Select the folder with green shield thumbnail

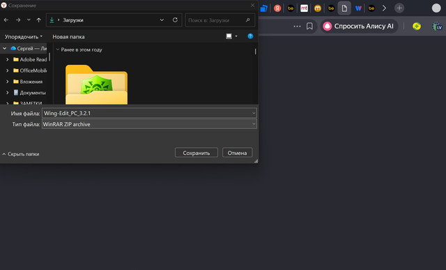tap(96, 84)
